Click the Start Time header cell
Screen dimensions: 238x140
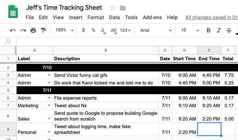click(x=185, y=58)
